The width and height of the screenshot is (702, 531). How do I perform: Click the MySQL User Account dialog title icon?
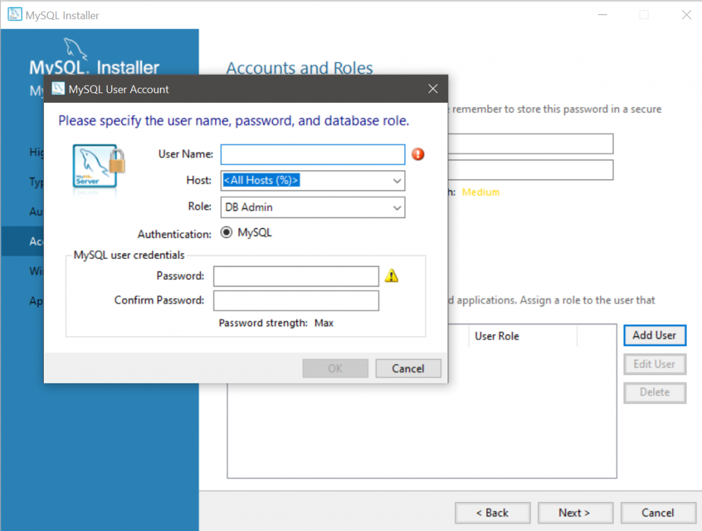coord(58,88)
